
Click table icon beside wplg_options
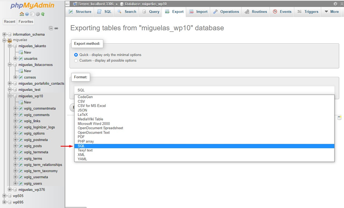[x=21, y=133]
